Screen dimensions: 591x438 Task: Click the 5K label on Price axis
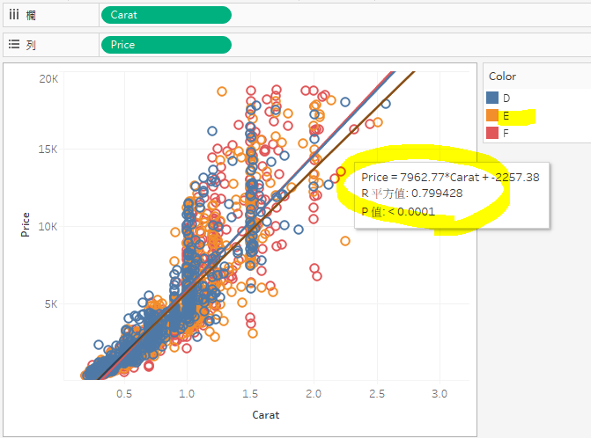(51, 304)
